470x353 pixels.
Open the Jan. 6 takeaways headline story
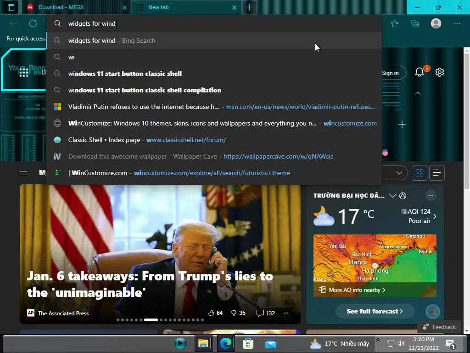pos(150,284)
